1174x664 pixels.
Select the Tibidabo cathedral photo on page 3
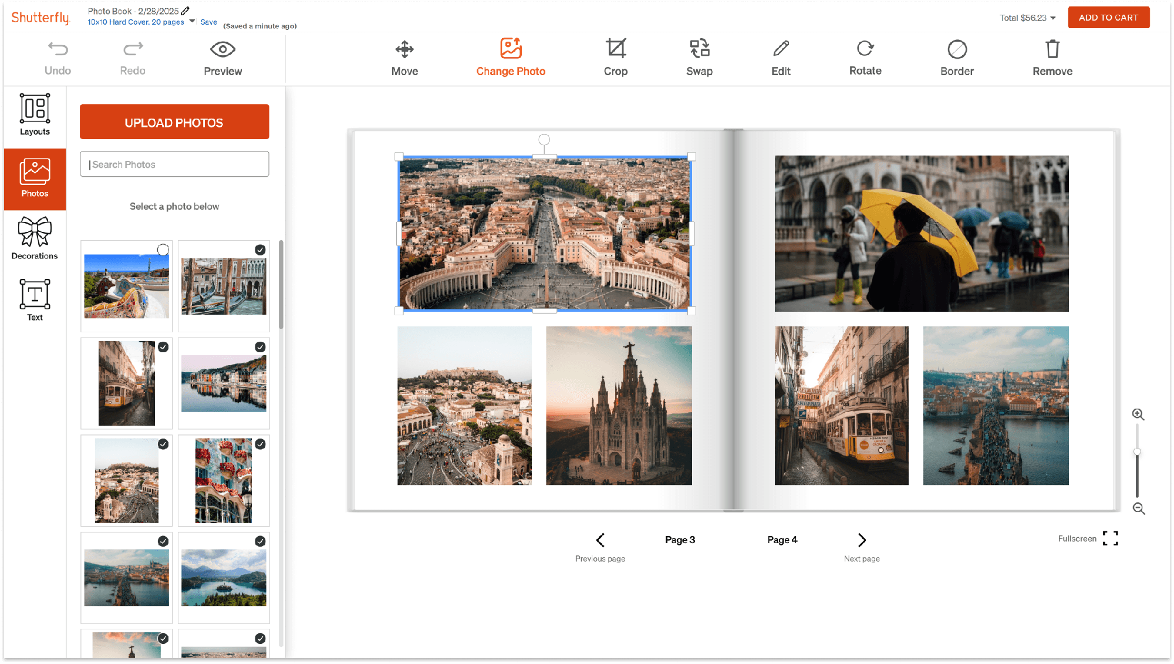[619, 406]
